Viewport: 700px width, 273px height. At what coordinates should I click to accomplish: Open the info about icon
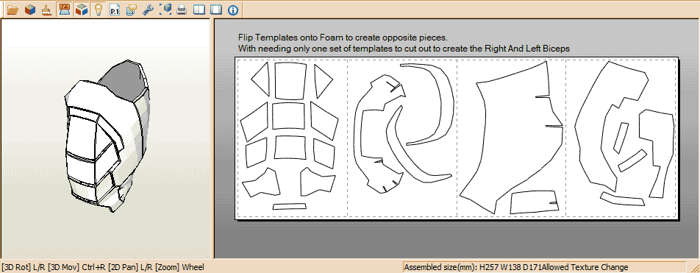[x=232, y=10]
